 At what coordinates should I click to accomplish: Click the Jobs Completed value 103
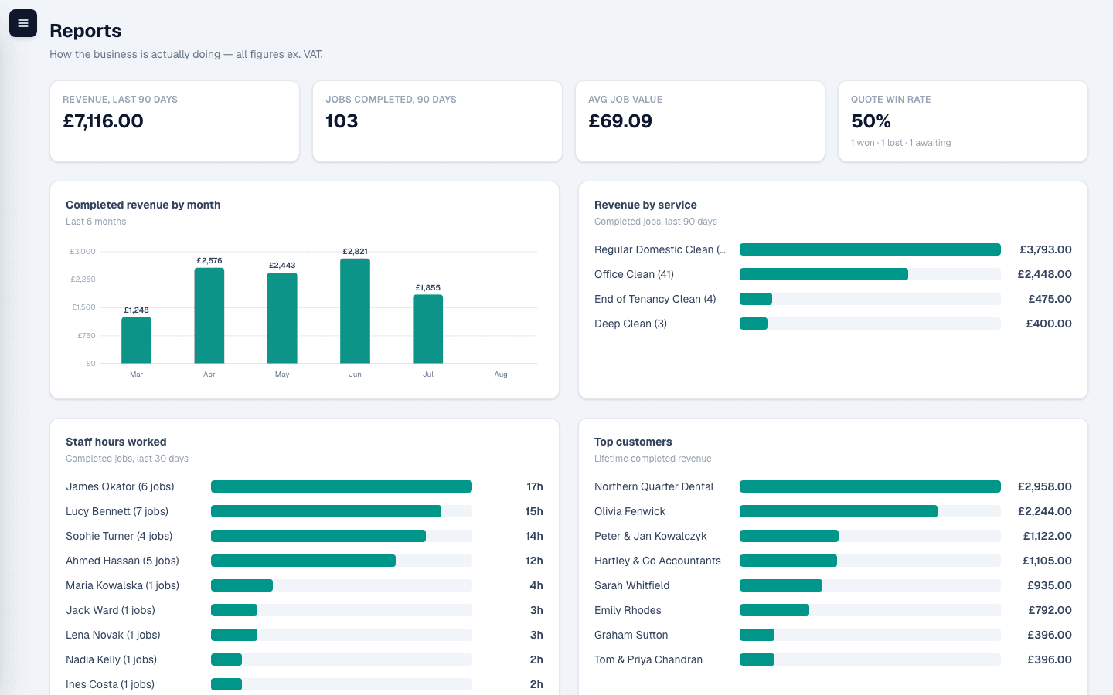[342, 121]
